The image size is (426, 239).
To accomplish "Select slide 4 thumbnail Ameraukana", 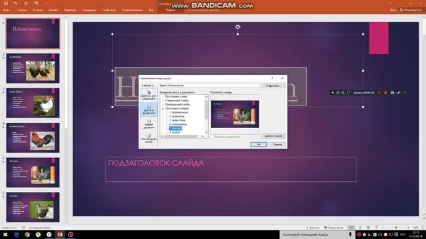I will (33, 137).
